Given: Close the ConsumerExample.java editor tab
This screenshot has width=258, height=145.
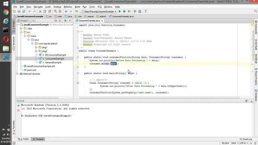Looking at the screenshot, I should (102, 21).
